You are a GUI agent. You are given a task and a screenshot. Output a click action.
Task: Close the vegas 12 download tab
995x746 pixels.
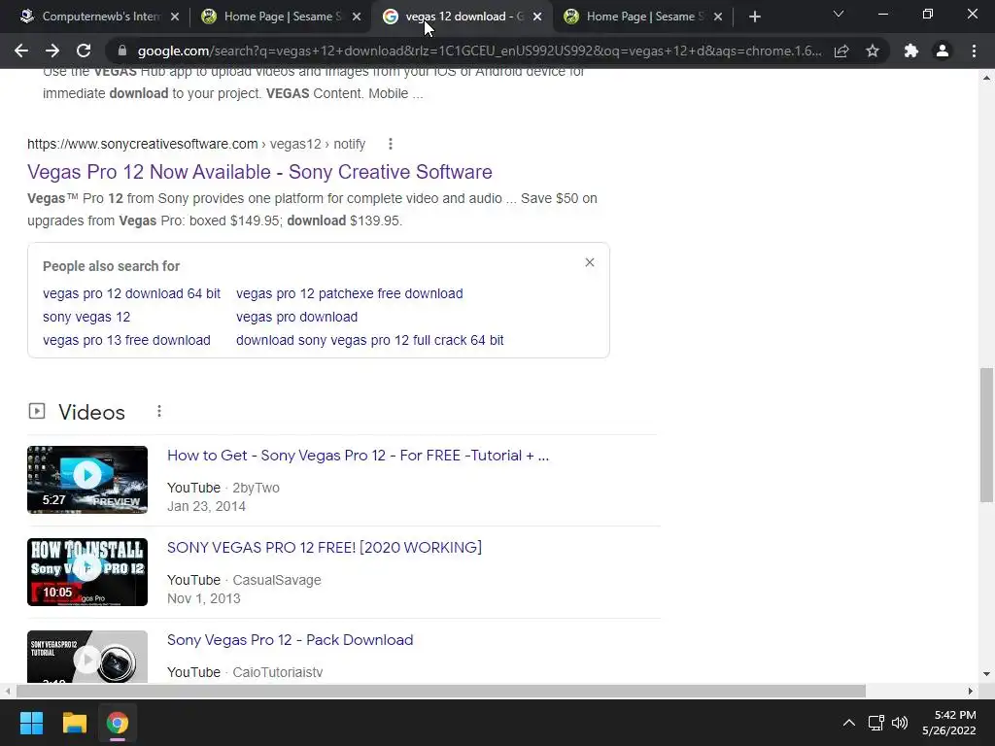coord(537,17)
